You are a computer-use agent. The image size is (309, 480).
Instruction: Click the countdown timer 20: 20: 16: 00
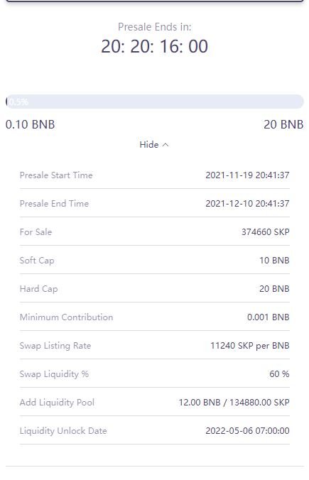pyautogui.click(x=155, y=47)
